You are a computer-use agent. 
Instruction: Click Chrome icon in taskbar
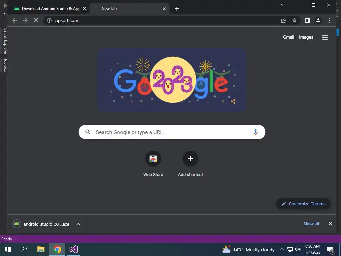pos(57,249)
